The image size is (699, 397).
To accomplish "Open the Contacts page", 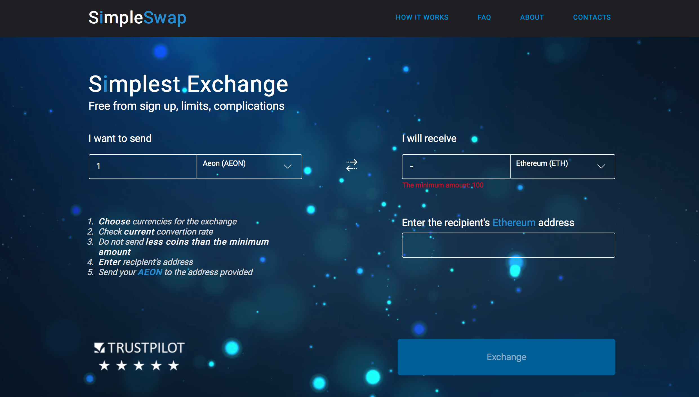I will point(592,17).
